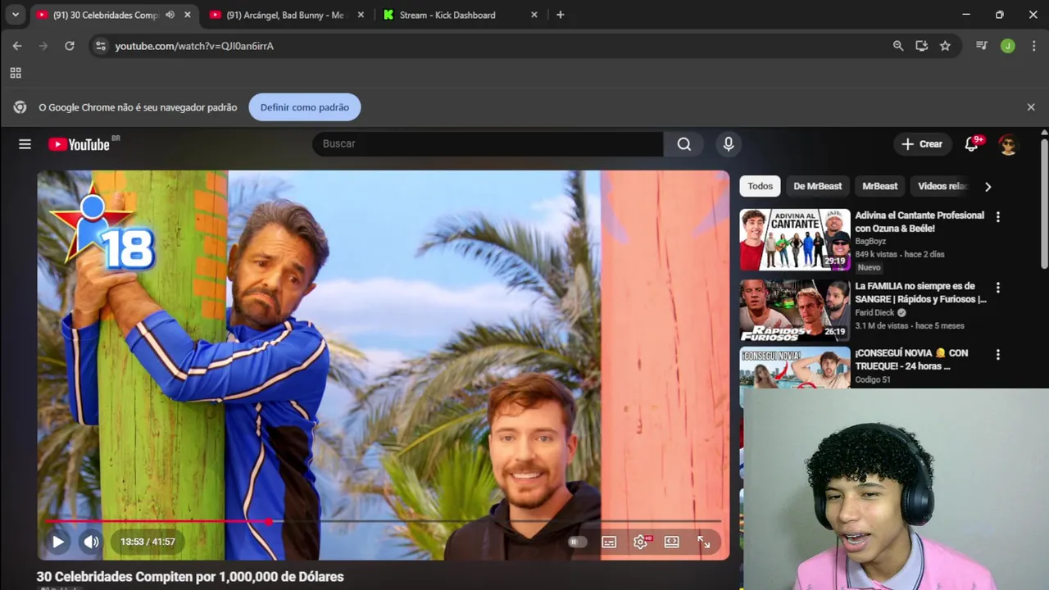Visit the Codigo 51 channel

point(873,379)
